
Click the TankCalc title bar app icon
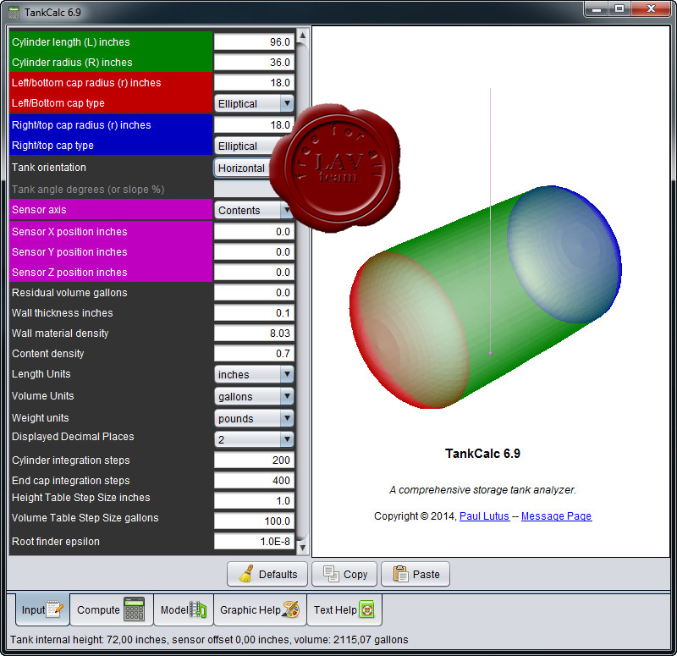(x=14, y=13)
